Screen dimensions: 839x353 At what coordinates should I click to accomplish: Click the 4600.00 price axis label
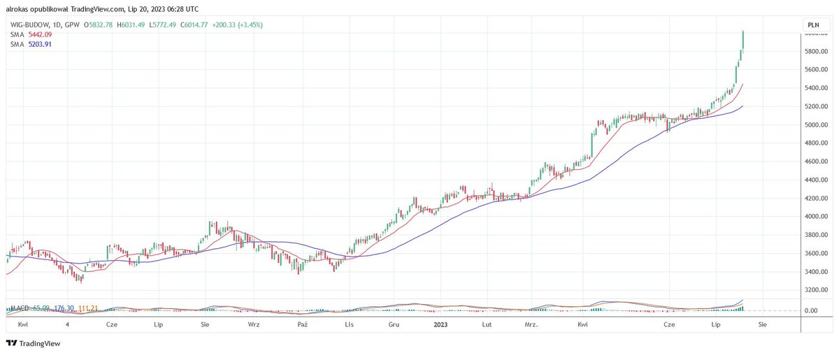(x=817, y=161)
